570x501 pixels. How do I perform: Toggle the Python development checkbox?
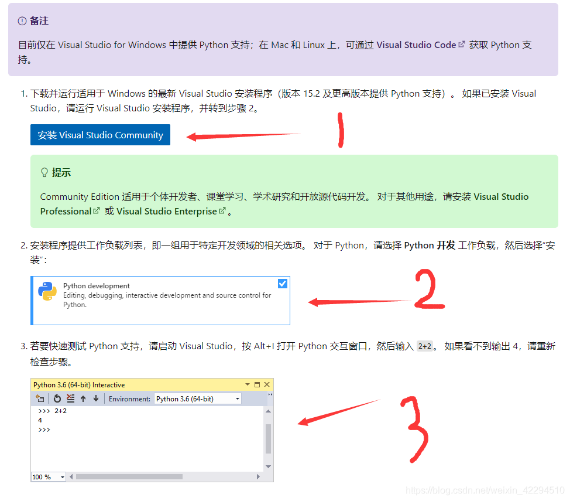point(283,284)
